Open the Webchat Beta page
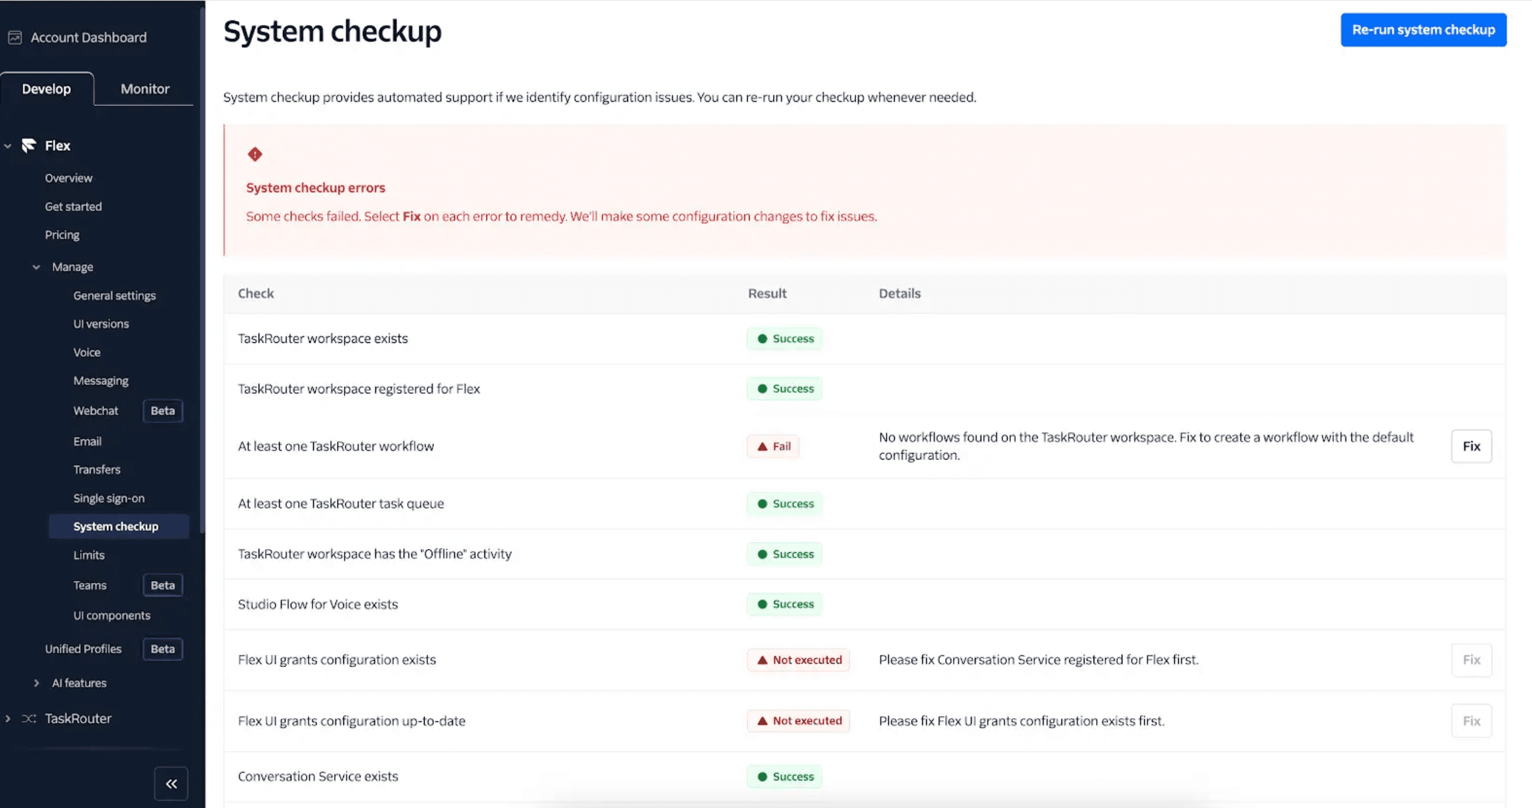 tap(96, 411)
